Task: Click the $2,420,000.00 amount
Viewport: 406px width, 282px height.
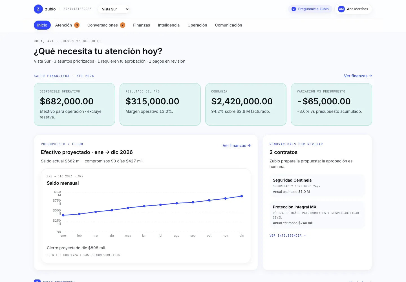Action: tap(242, 101)
